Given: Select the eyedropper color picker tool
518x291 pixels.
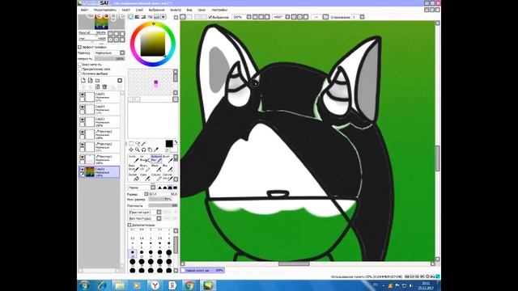Looking at the screenshot, I should [x=156, y=150].
